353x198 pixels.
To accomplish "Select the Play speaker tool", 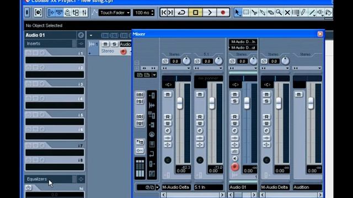I will tap(320, 13).
